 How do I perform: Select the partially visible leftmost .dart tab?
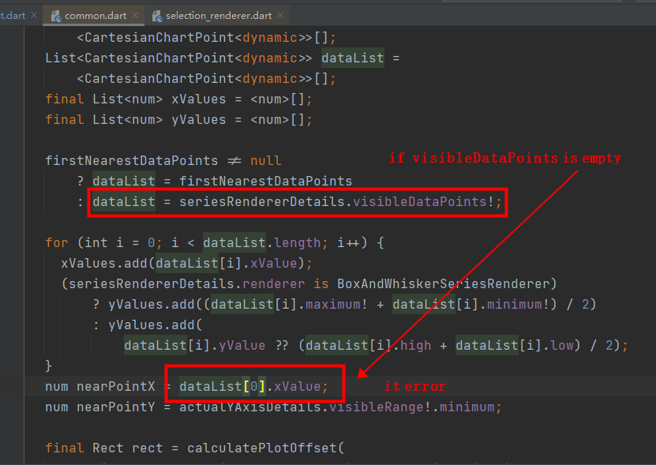coord(13,15)
